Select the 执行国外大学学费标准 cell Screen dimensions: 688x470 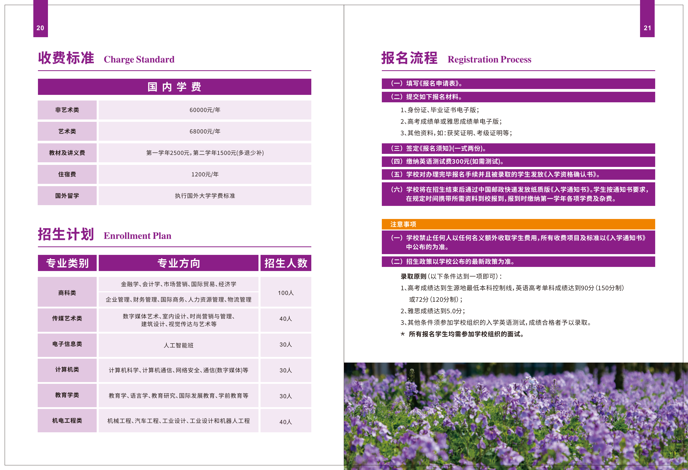pyautogui.click(x=205, y=196)
